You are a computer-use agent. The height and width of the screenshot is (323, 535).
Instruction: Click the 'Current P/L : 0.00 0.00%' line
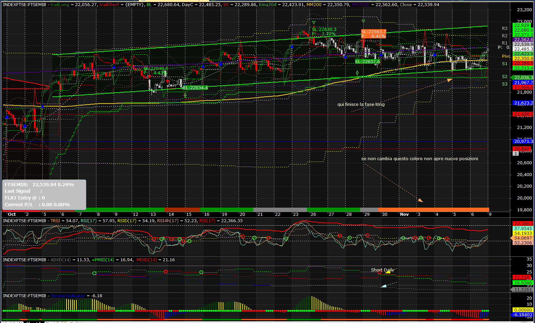coord(37,205)
